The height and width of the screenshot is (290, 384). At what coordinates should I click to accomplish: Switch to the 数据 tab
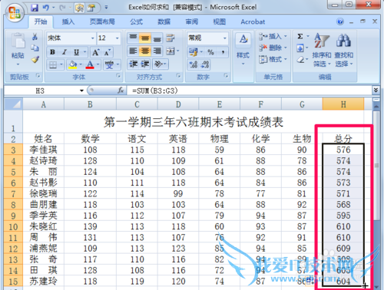[x=164, y=21]
